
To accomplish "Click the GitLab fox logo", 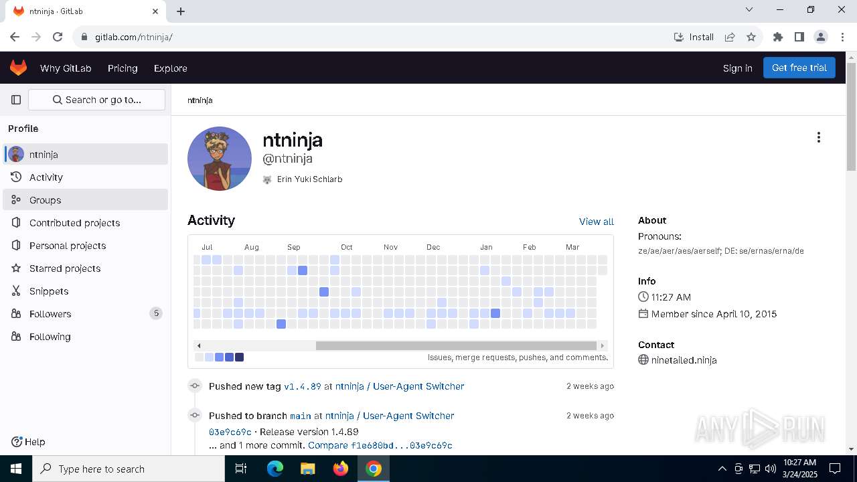I will [18, 68].
